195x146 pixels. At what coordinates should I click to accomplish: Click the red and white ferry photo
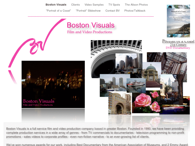[136, 85]
